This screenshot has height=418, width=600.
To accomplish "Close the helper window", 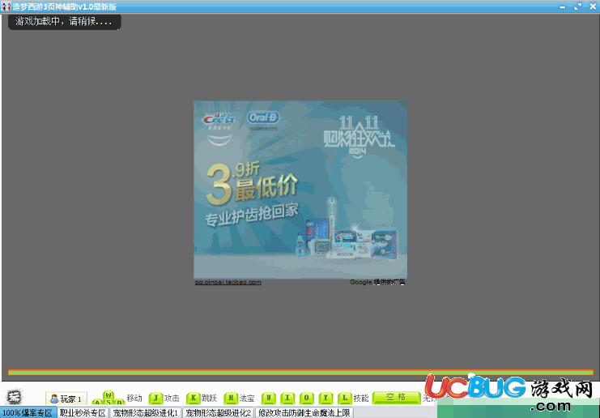I will (593, 6).
